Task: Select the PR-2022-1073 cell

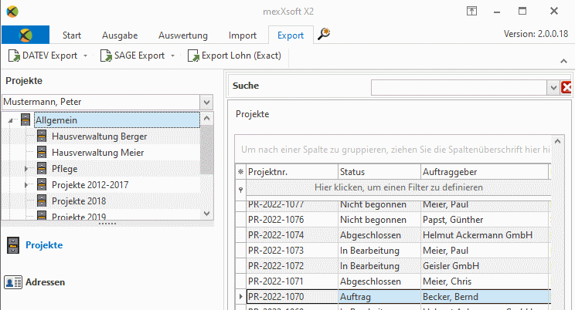Action: (x=292, y=251)
